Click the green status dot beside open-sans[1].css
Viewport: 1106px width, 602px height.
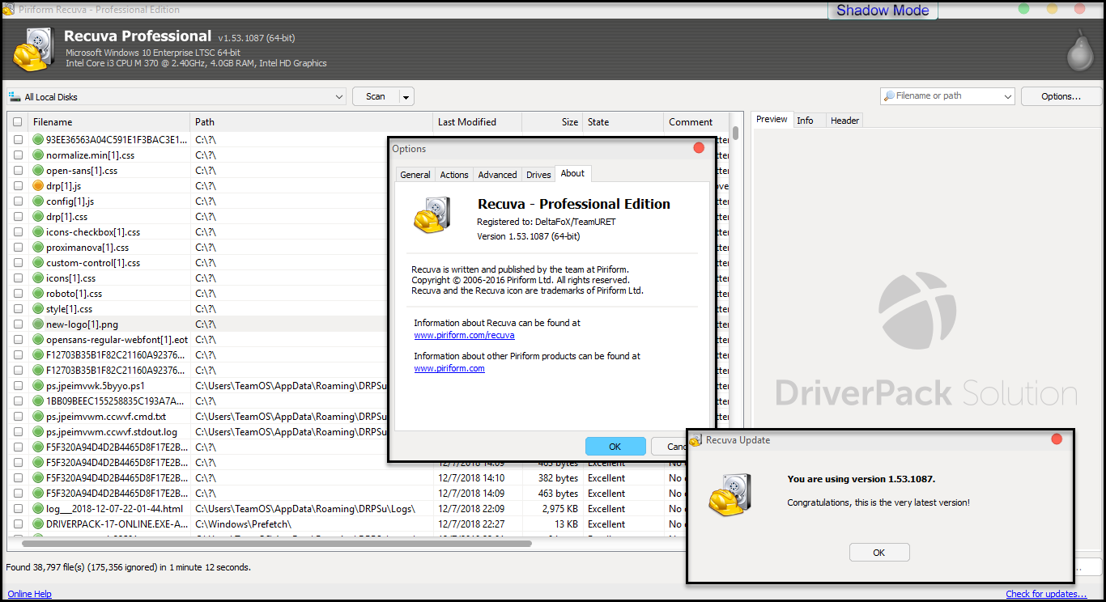[37, 171]
